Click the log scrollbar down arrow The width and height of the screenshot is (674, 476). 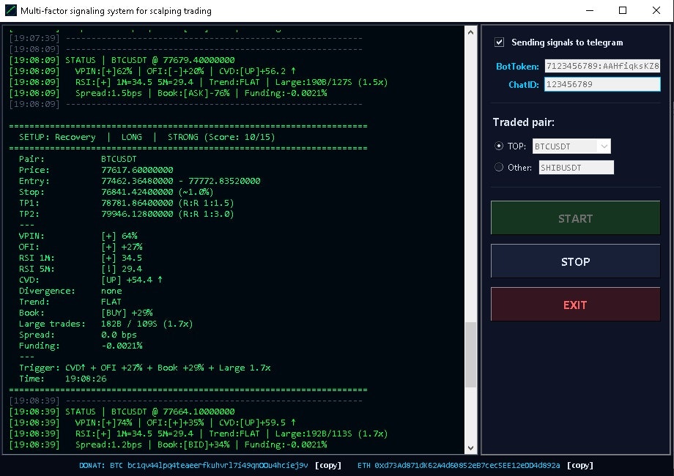point(471,447)
